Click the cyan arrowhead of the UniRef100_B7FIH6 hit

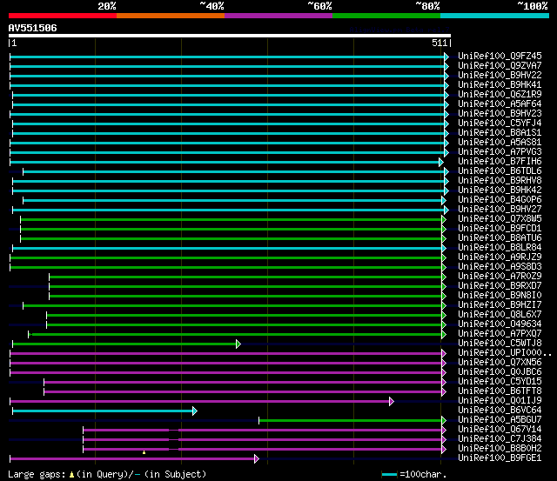click(441, 162)
